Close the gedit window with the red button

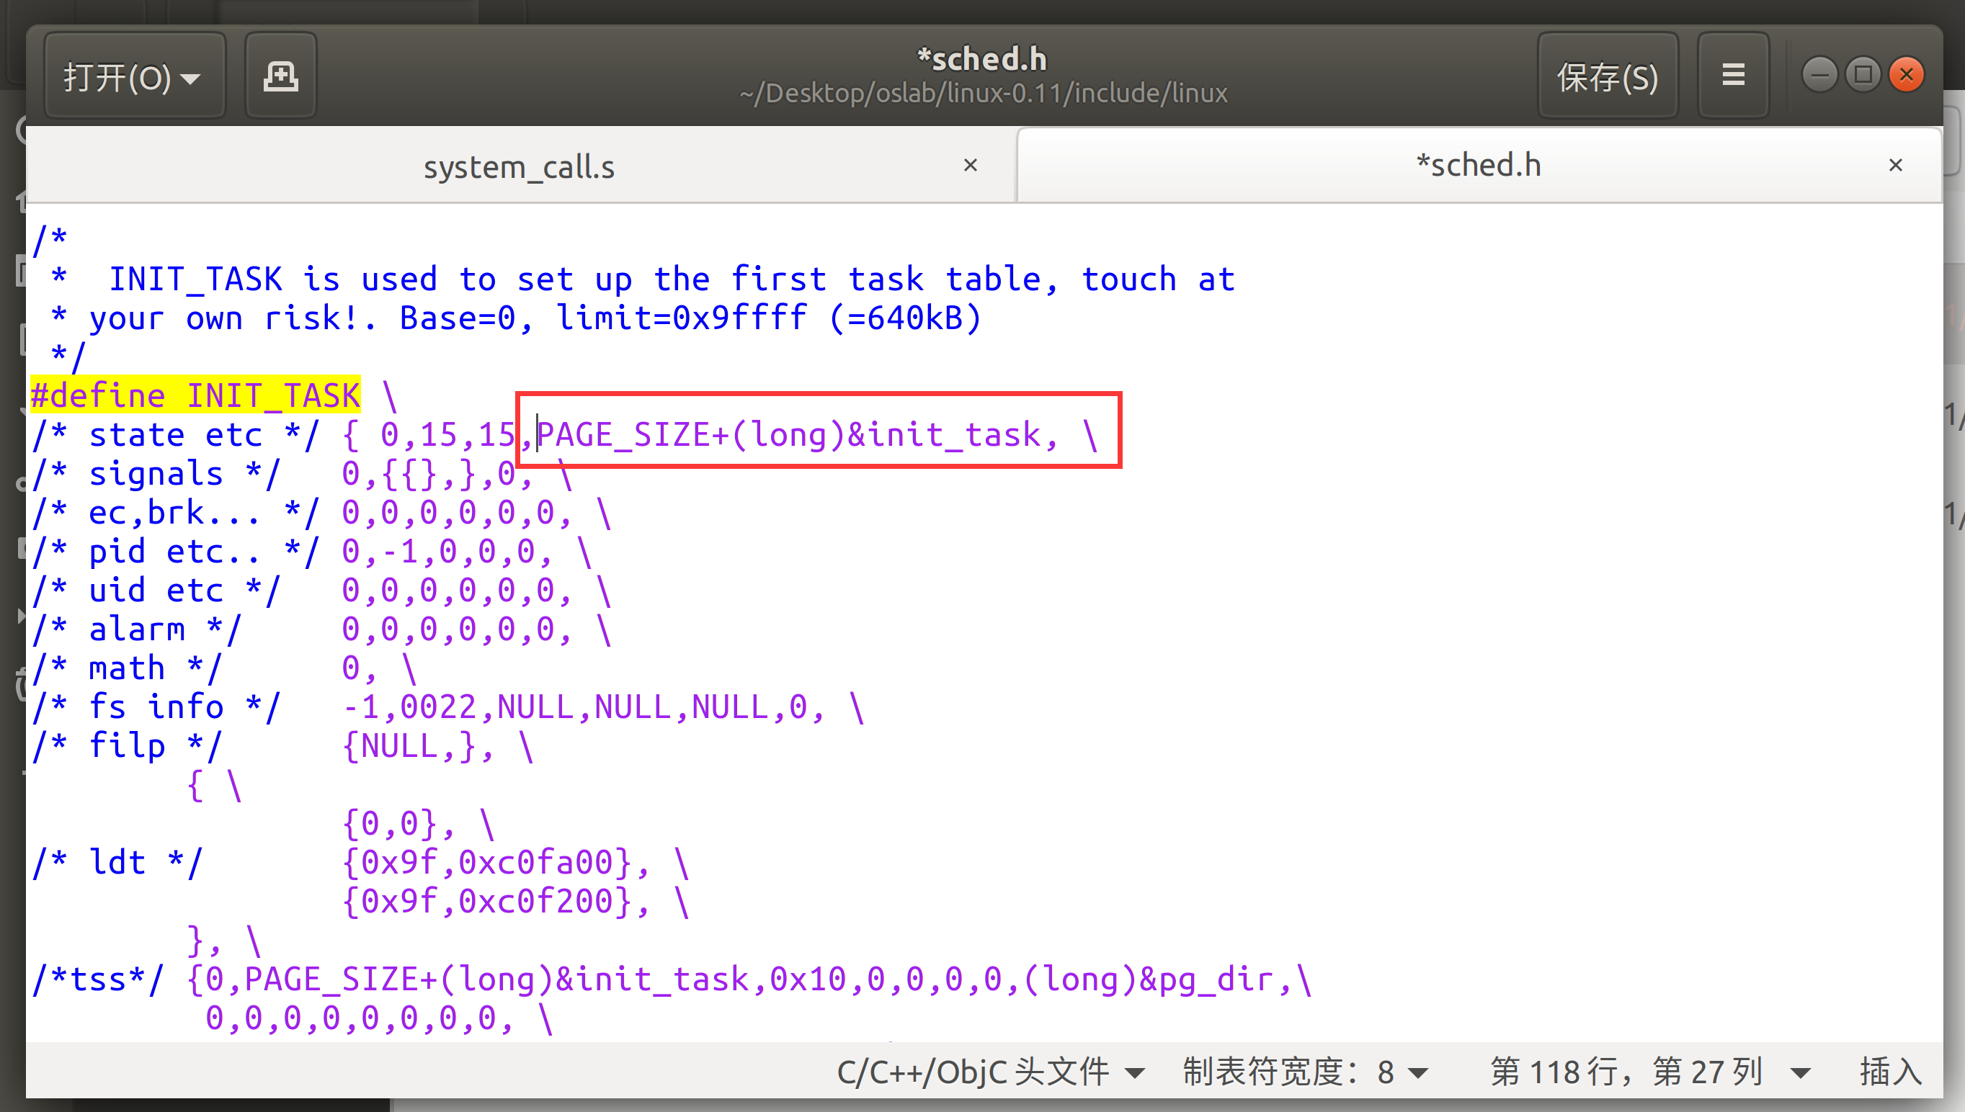tap(1906, 75)
